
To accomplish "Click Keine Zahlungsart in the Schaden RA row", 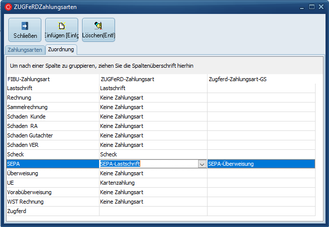I will click(153, 126).
